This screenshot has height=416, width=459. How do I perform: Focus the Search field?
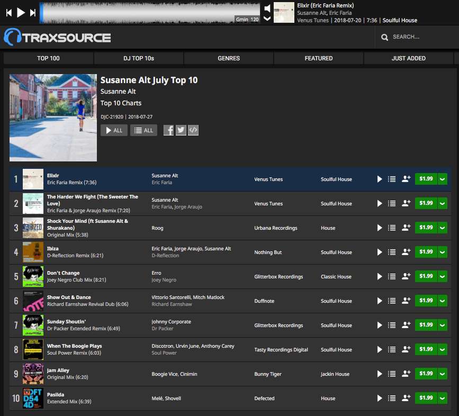point(416,37)
